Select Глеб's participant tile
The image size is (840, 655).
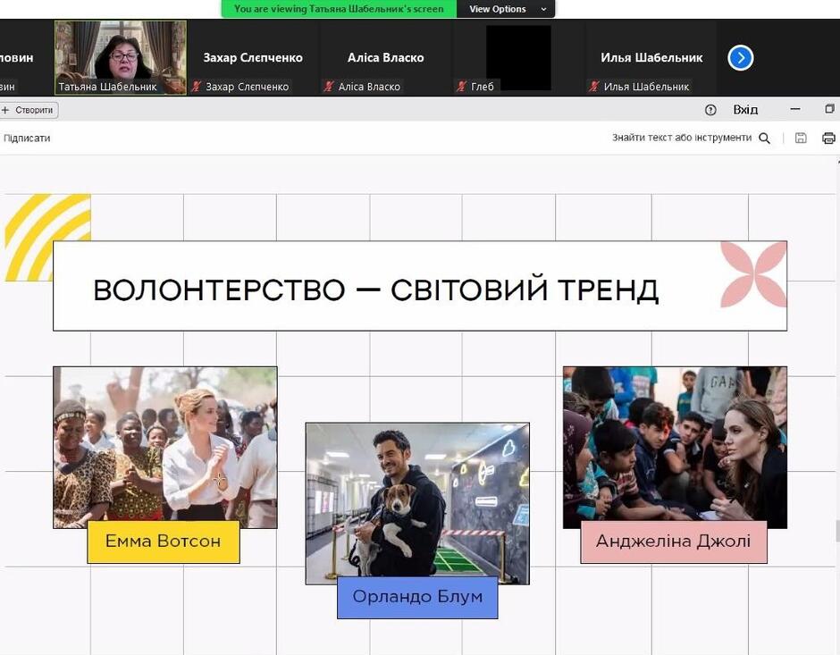pyautogui.click(x=518, y=58)
